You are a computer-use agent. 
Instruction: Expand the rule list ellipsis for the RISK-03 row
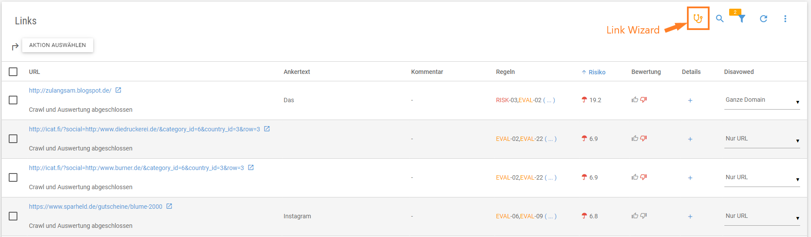coord(549,100)
